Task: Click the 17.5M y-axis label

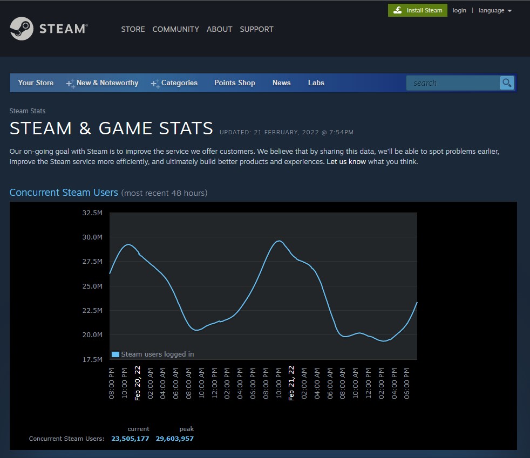Action: coord(92,359)
